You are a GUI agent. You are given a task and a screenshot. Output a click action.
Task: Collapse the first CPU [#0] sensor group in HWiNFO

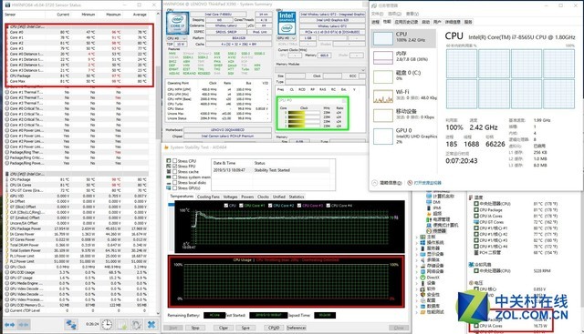point(7,26)
